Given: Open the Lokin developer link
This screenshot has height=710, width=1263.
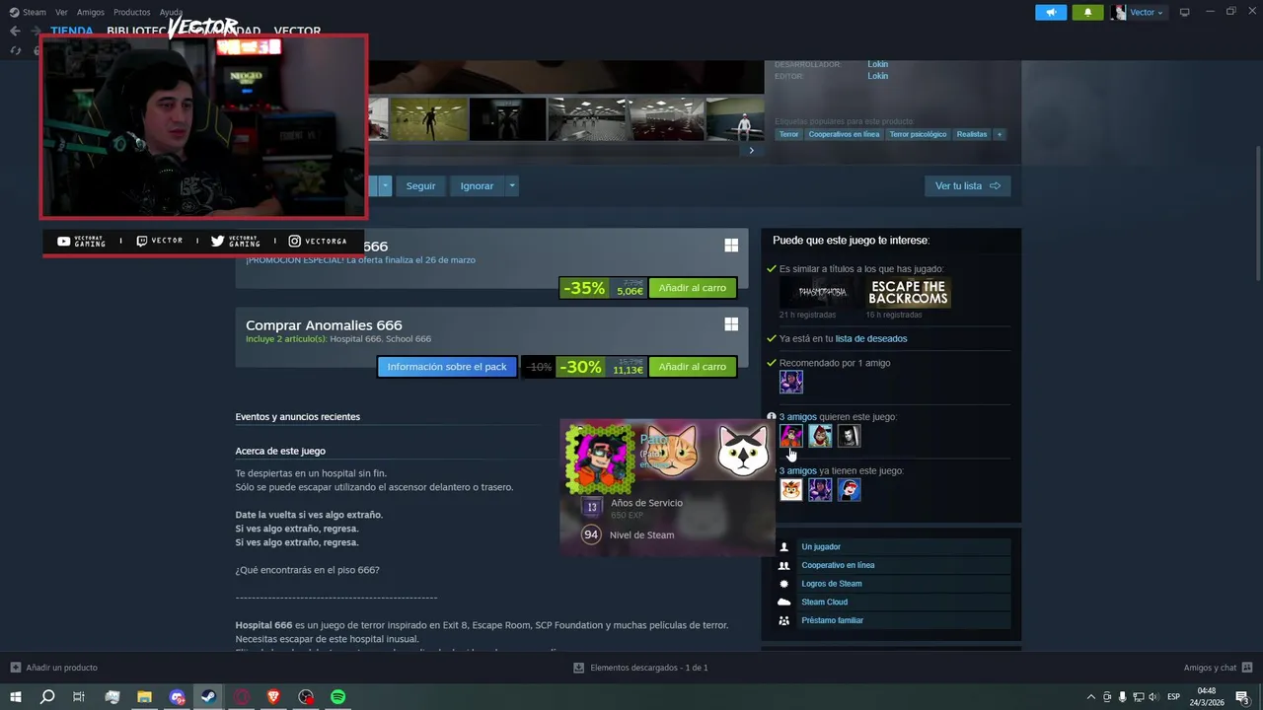Looking at the screenshot, I should (x=877, y=64).
